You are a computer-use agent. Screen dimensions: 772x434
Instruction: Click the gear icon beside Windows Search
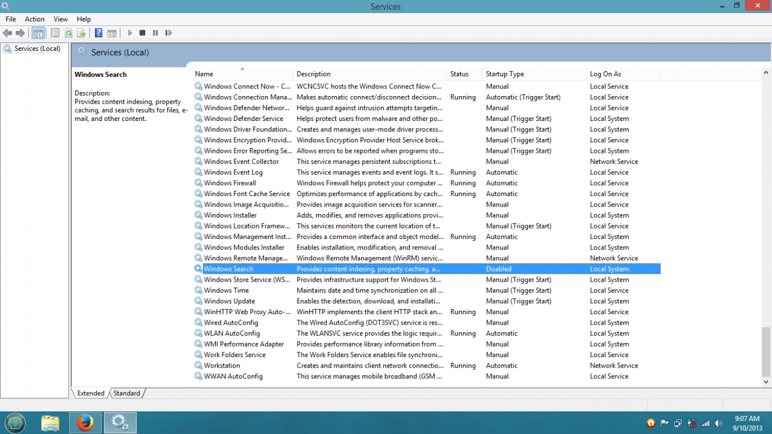tap(198, 269)
